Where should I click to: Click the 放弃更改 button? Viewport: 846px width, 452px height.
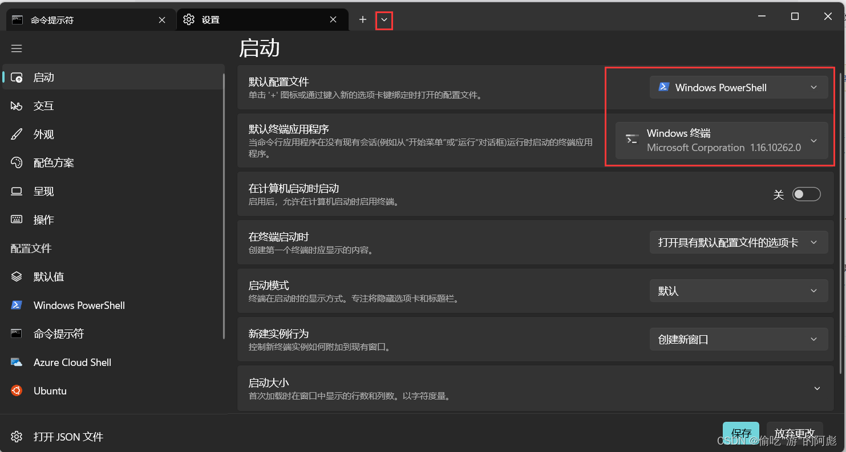[795, 434]
